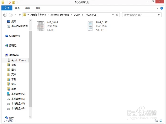
Task: Click the E: drive icon
Action: 9,99
